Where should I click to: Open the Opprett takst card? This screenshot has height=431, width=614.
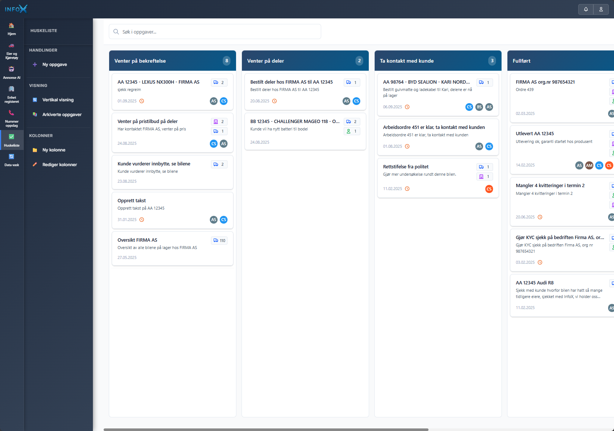(172, 210)
